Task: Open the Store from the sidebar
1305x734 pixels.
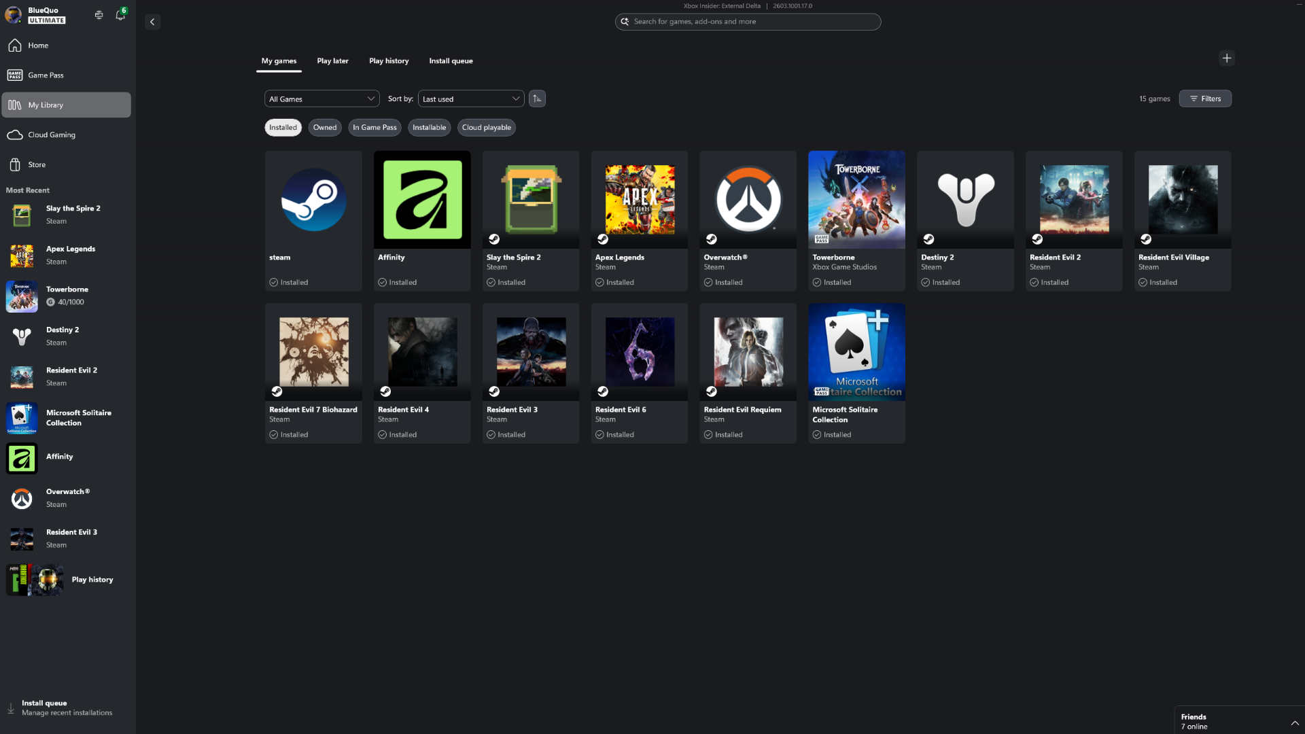Action: point(36,164)
